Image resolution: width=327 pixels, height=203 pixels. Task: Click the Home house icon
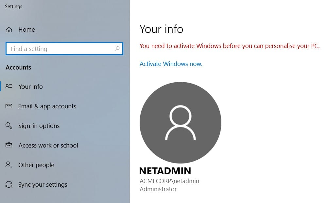click(x=9, y=30)
